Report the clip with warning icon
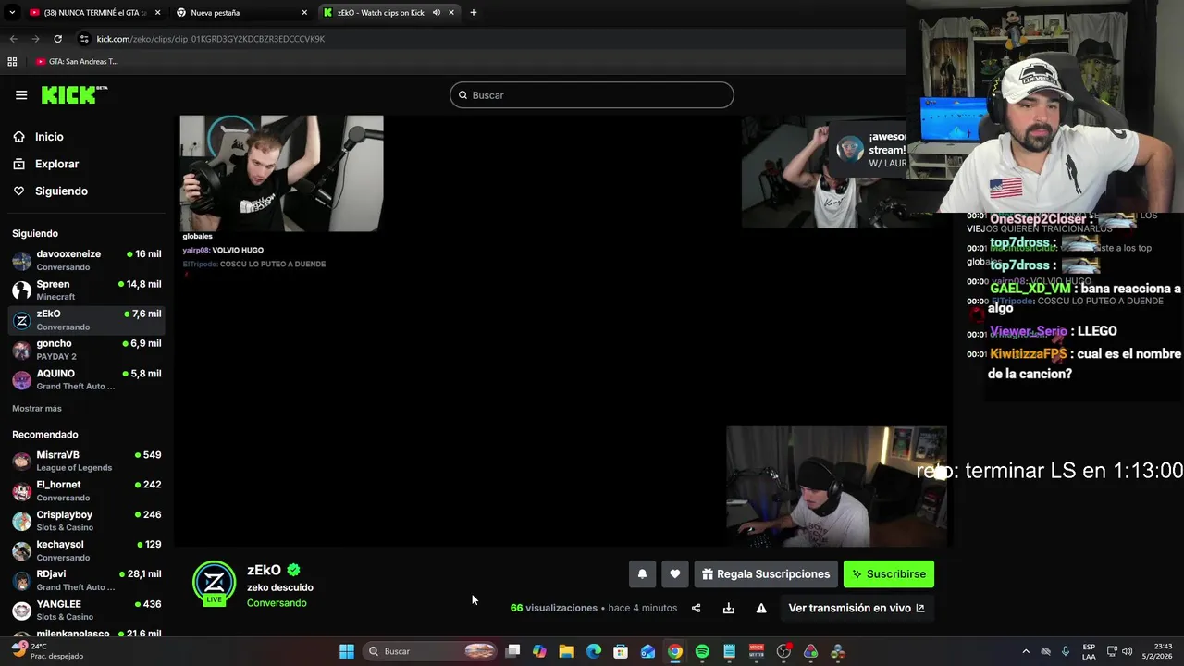This screenshot has height=666, width=1184. pos(761,608)
